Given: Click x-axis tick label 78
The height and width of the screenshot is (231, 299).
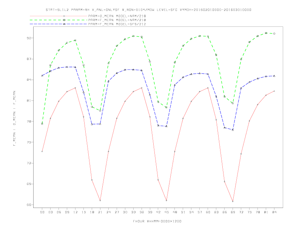Looking at the screenshot, I should click(x=258, y=212).
